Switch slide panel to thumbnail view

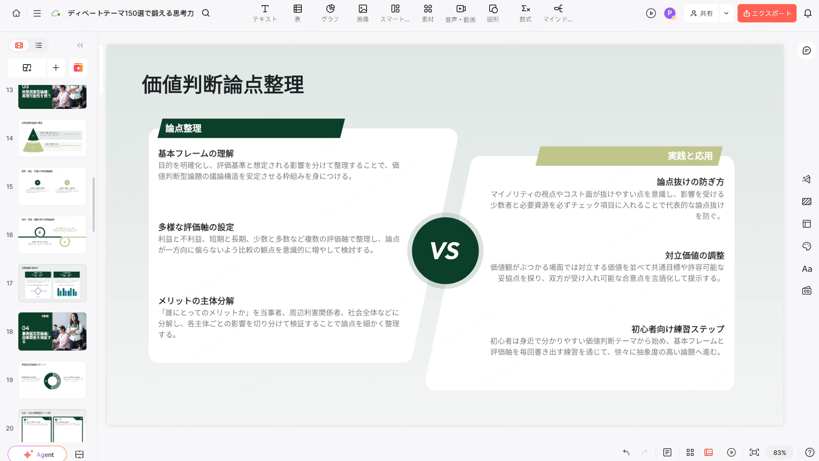19,45
